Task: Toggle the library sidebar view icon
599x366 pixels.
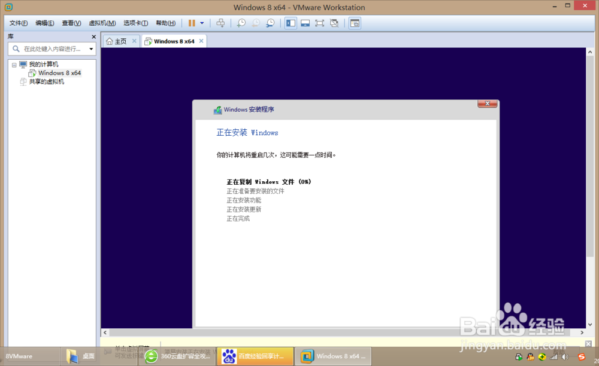Action: [x=291, y=23]
